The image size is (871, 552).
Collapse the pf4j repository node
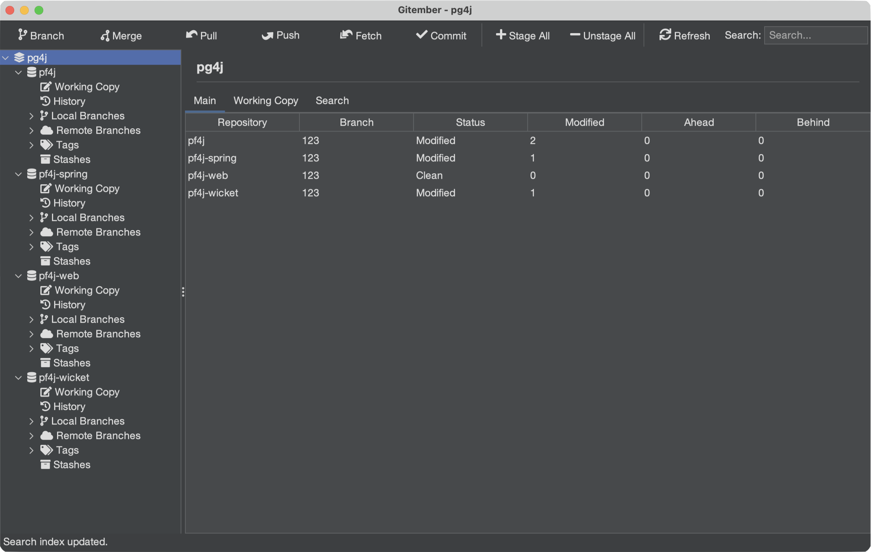coord(18,72)
